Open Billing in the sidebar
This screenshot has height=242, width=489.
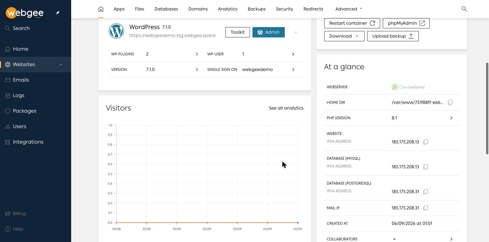tap(36, 214)
